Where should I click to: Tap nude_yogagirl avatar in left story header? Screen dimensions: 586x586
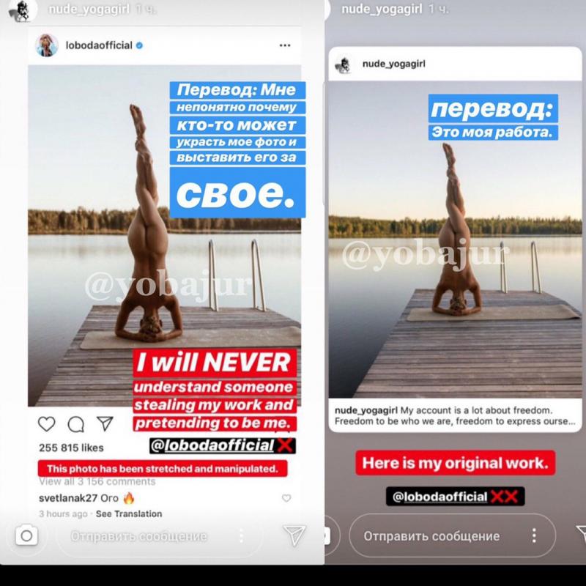click(23, 10)
